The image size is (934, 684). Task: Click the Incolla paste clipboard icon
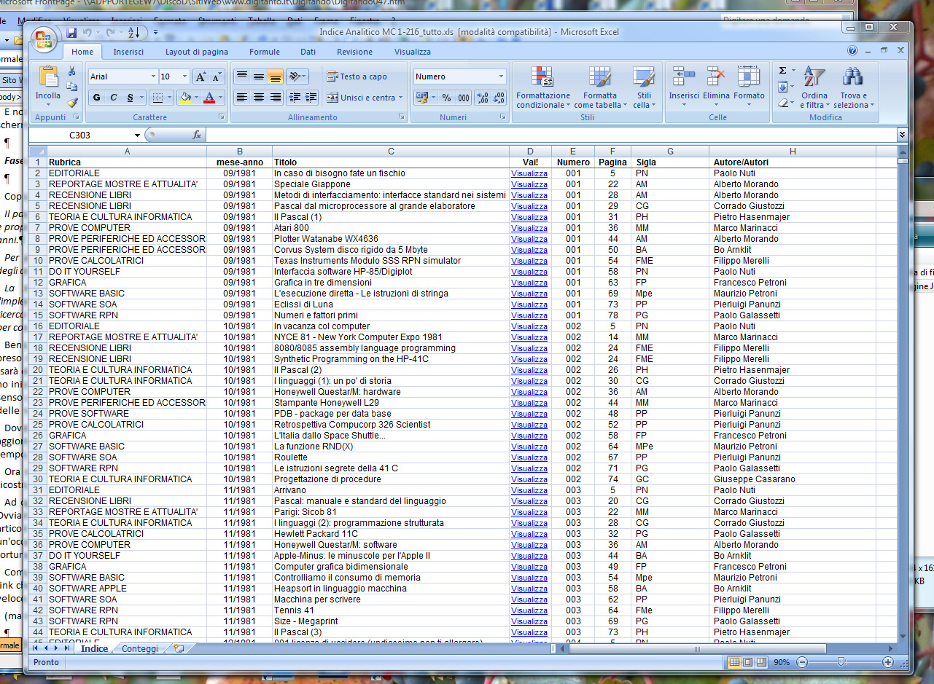(x=48, y=76)
